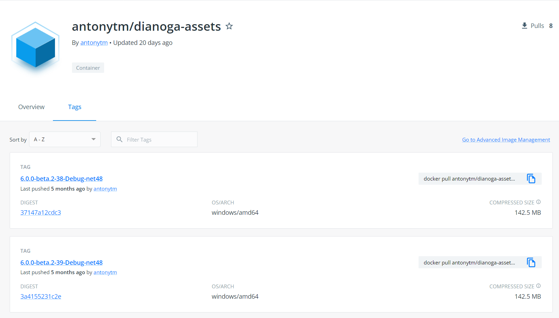Click the Pulls download icon
Image resolution: width=559 pixels, height=318 pixels.
(524, 26)
